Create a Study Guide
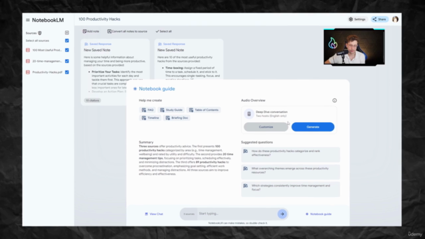Screen dimensions: 425x239 pyautogui.click(x=171, y=110)
